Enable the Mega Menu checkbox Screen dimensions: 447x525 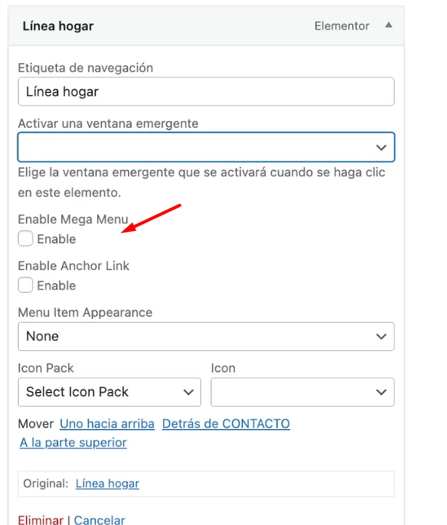point(25,238)
